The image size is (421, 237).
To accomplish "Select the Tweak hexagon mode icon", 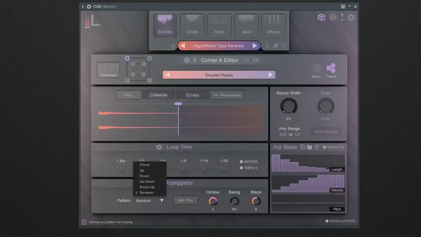I will point(331,68).
